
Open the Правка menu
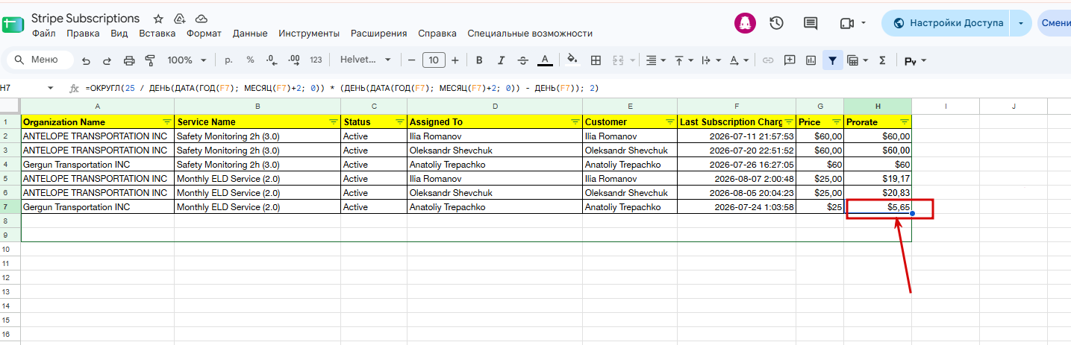pyautogui.click(x=83, y=34)
